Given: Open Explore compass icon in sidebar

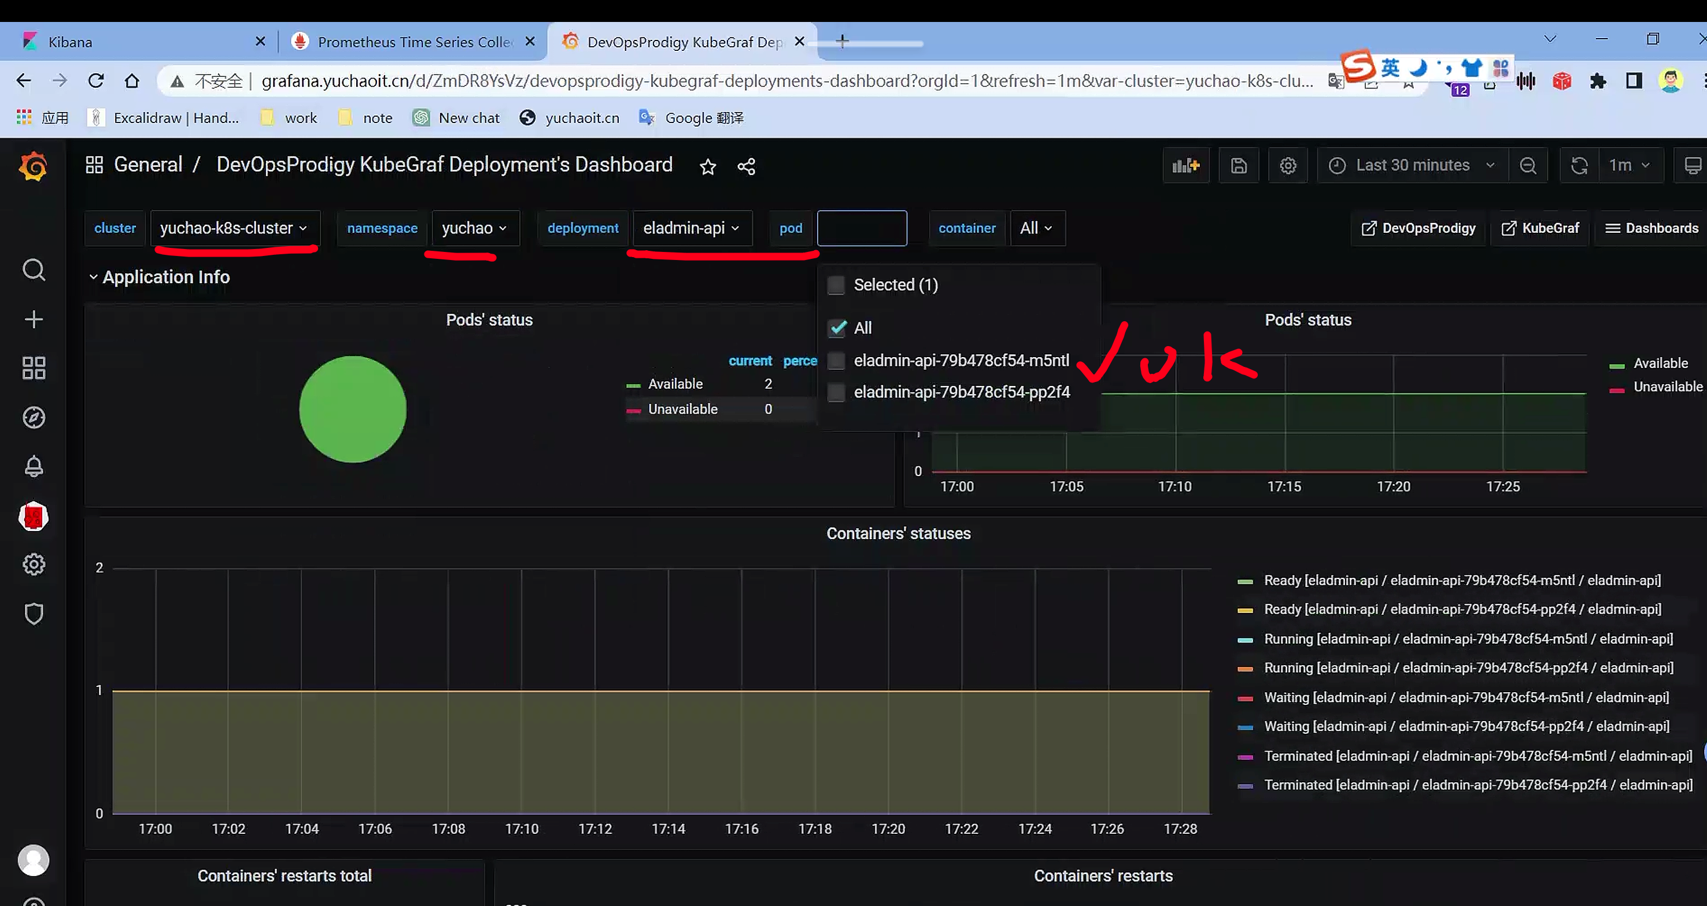Looking at the screenshot, I should point(34,418).
